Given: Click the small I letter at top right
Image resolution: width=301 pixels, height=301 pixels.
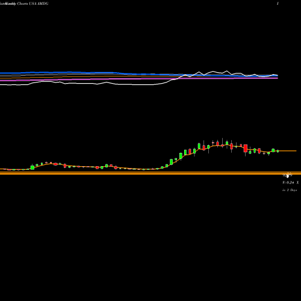Looking at the screenshot, I should (278, 4).
